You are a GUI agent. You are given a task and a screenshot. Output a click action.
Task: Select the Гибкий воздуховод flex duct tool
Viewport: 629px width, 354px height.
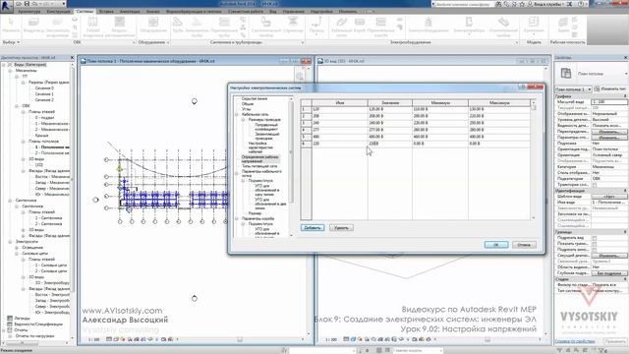click(x=92, y=27)
